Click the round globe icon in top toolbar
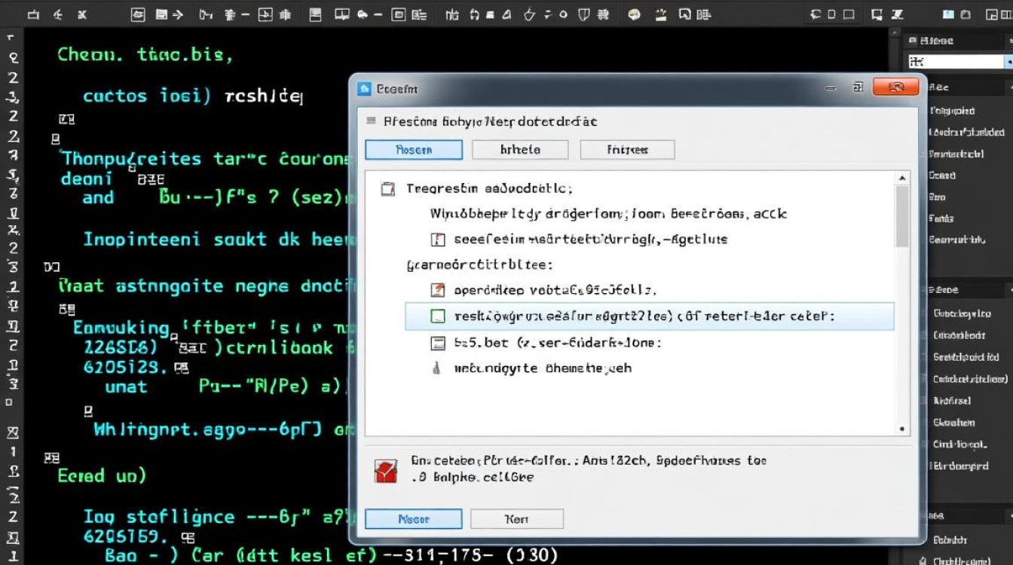Screen dimensions: 1013x565 tap(634, 14)
